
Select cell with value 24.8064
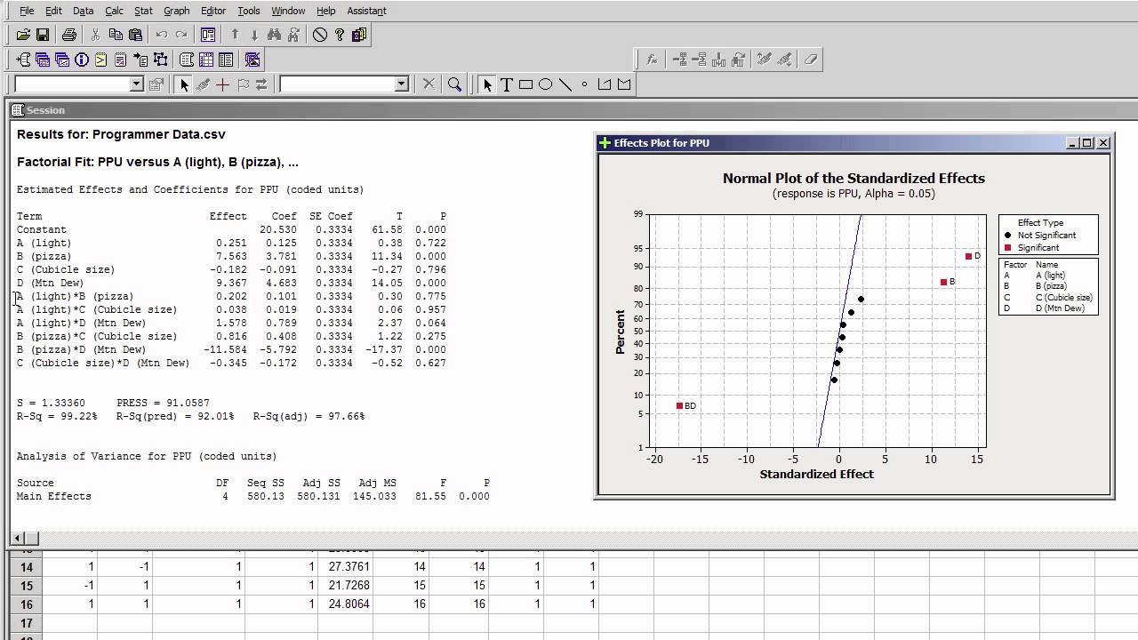[x=346, y=604]
